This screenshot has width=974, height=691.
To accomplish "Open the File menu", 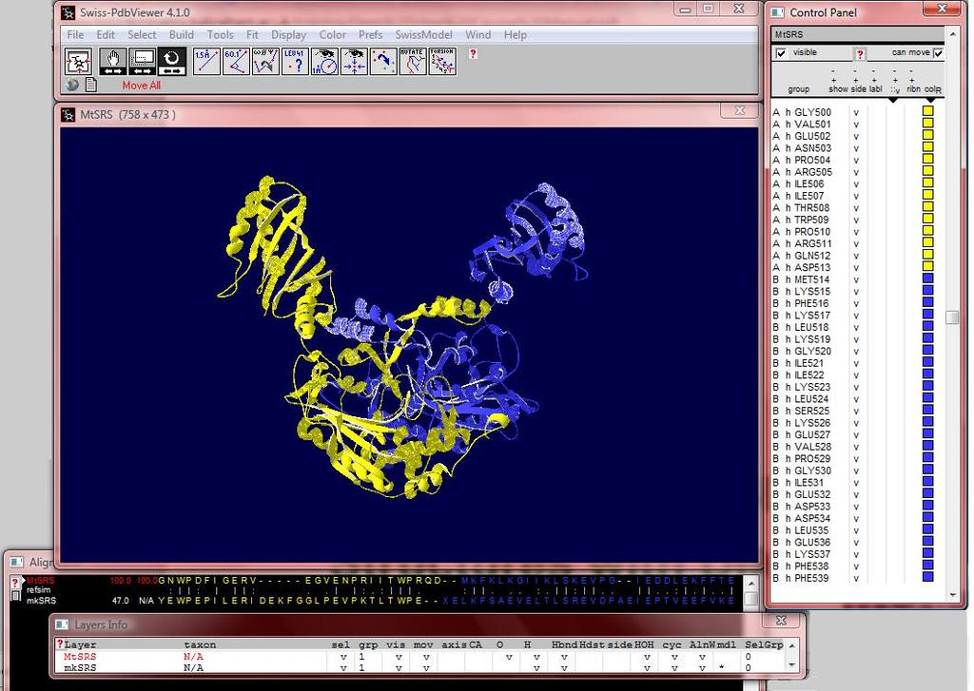I will coord(75,35).
